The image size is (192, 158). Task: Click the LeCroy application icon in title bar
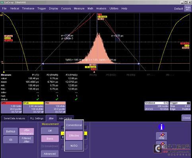tap(2, 2)
